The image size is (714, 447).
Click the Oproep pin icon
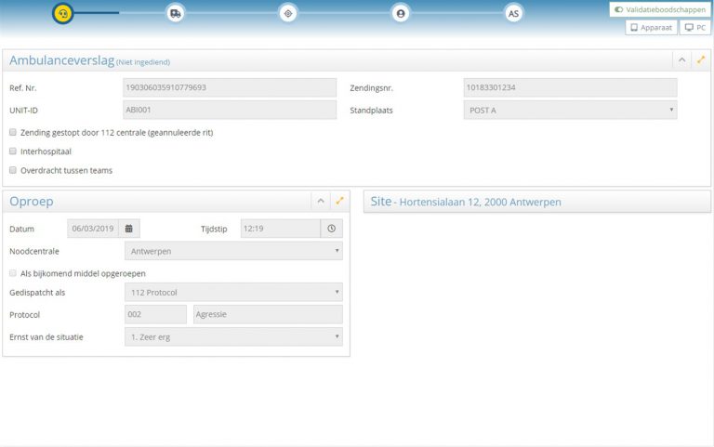point(339,201)
